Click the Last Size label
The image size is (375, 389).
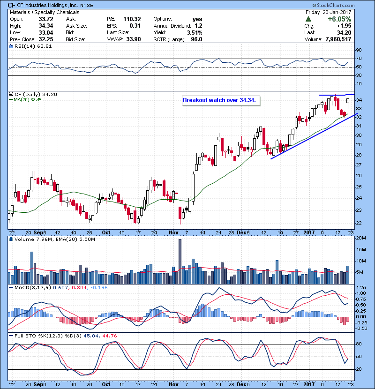point(118,32)
